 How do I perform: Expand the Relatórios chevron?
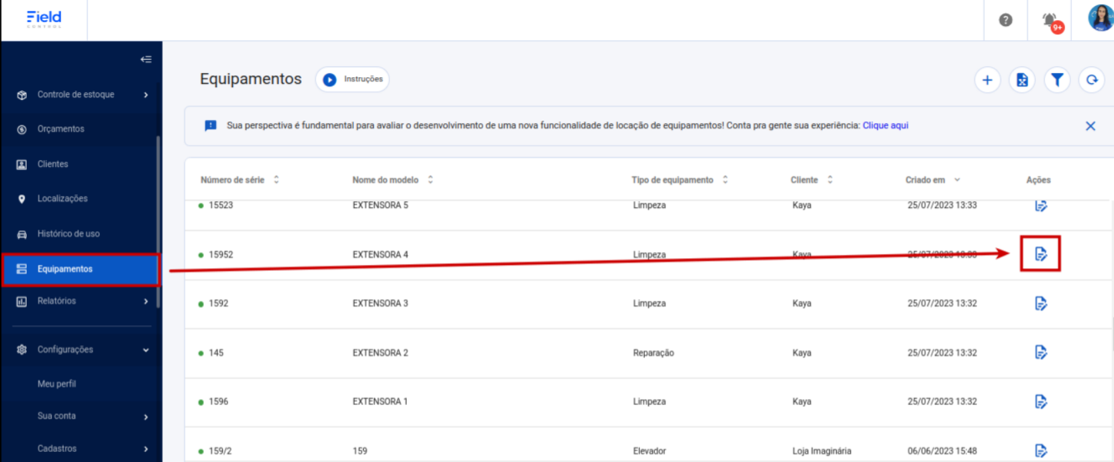click(146, 302)
